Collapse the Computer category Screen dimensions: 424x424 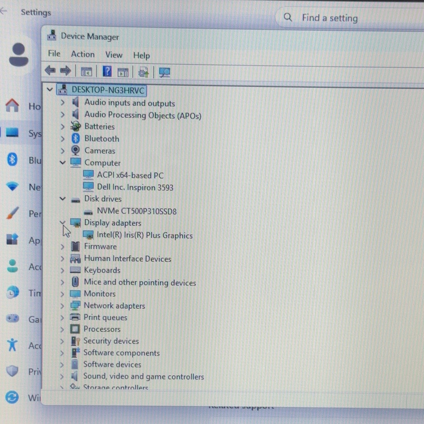pyautogui.click(x=63, y=163)
